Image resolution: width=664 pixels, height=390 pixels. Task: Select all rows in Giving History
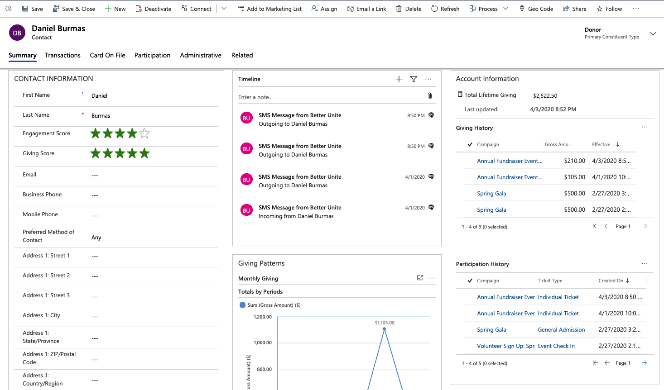[470, 144]
